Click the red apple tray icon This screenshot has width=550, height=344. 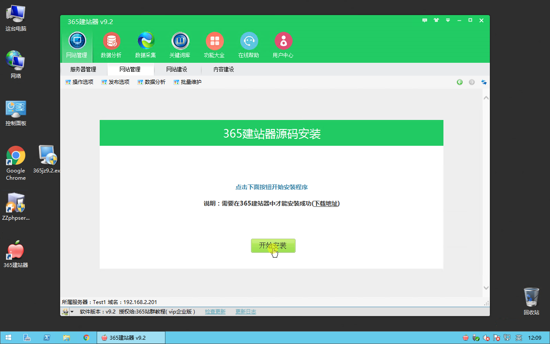(465, 338)
